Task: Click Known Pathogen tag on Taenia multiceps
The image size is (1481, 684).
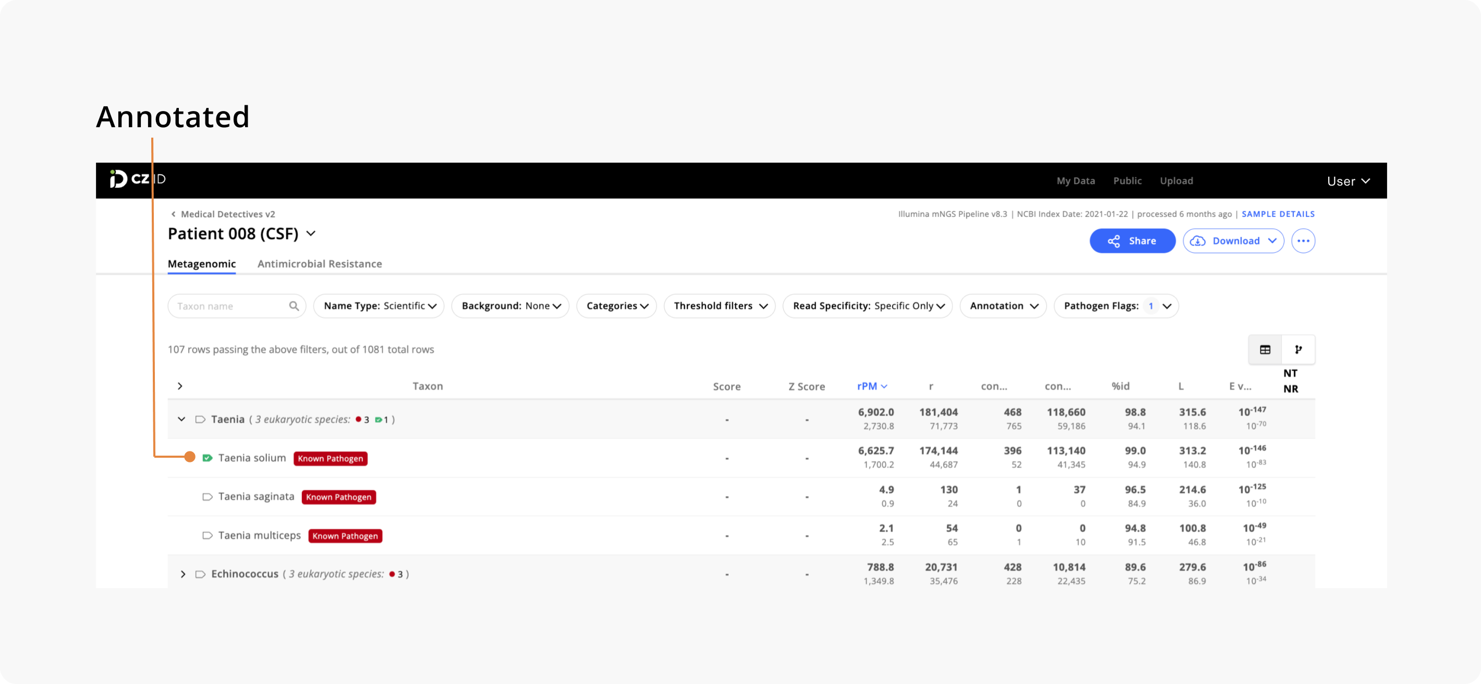Action: 346,536
